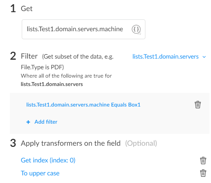Click plus icon beside Add filter
Screen dimensions: 211x183
pyautogui.click(x=28, y=122)
